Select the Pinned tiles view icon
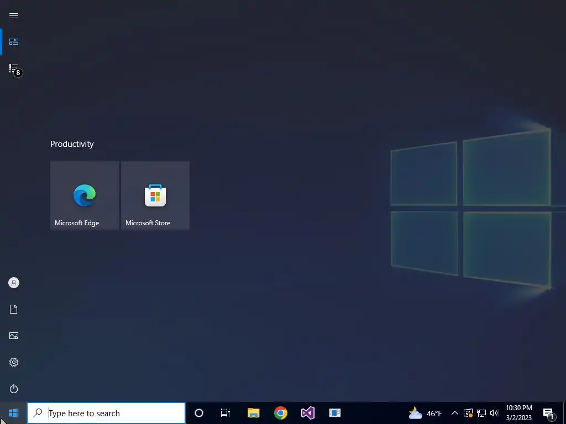Viewport: 566px width, 424px height. (14, 42)
